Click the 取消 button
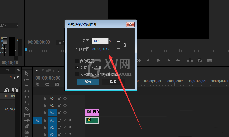The image size is (229, 137). point(113,82)
